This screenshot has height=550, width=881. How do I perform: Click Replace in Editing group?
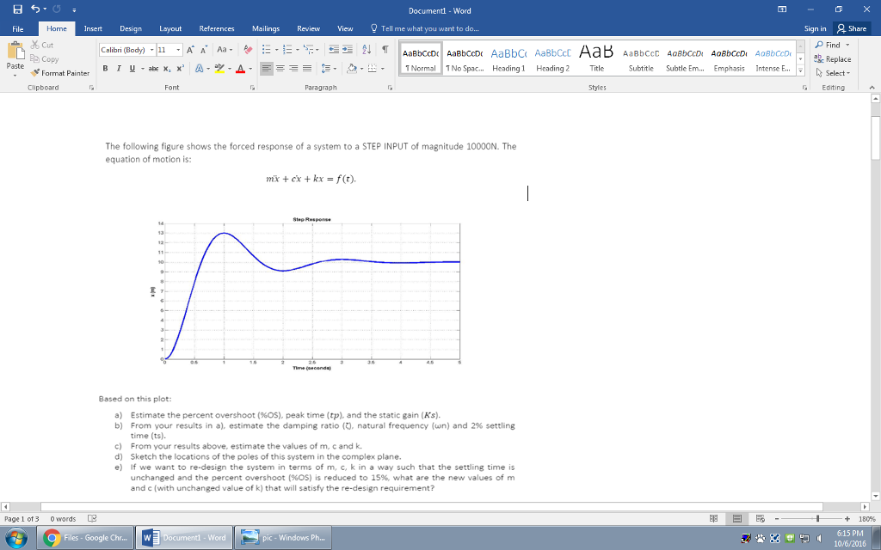833,59
